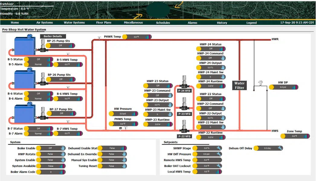The height and width of the screenshot is (181, 316).
Task: Toggle the Boiler Enable override
Action: [x=51, y=148]
